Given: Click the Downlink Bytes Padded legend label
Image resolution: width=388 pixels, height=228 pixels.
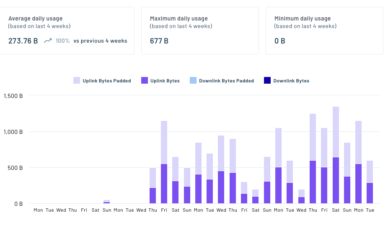Looking at the screenshot, I should [226, 81].
